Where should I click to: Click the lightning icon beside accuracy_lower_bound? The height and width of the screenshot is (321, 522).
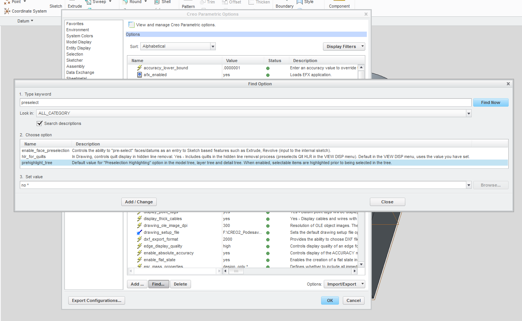(140, 68)
